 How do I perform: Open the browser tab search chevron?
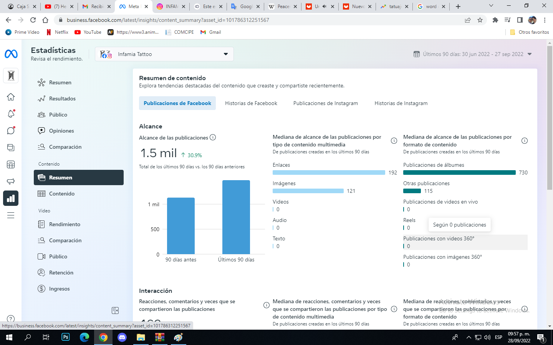[x=491, y=6]
